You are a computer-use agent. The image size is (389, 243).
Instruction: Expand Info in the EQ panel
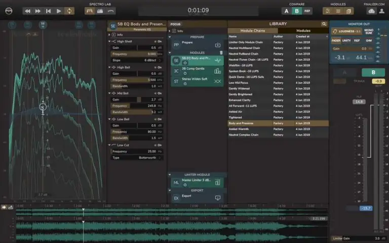[x=109, y=35]
